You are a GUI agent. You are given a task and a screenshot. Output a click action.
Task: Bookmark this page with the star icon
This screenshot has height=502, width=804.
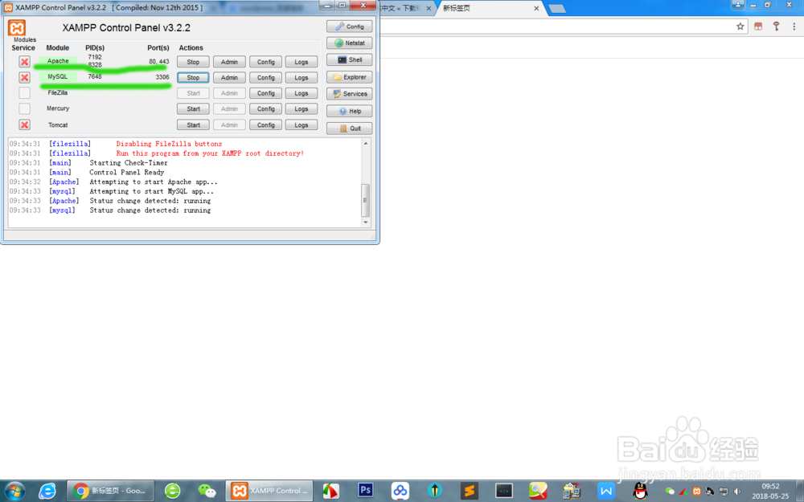pyautogui.click(x=740, y=27)
